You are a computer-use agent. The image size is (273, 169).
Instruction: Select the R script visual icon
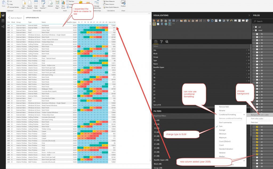click(x=162, y=24)
